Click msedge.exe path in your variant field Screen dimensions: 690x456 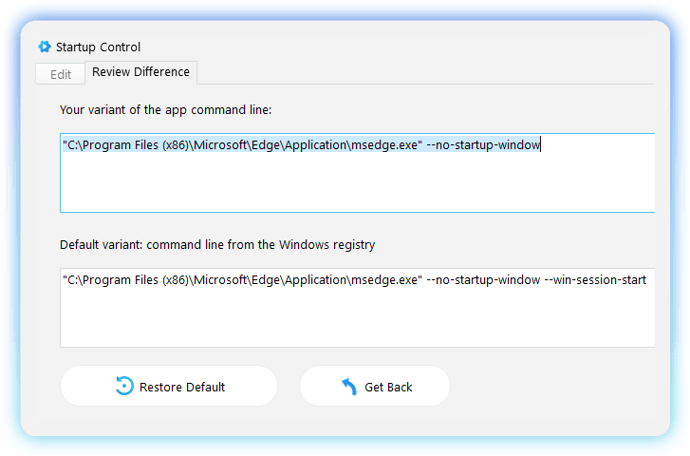(x=241, y=145)
